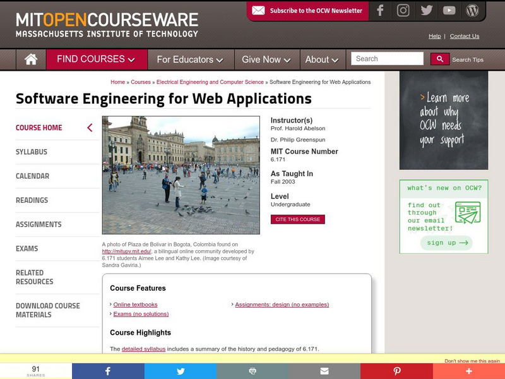Click Don't show me this again
The image size is (505, 379).
click(x=472, y=361)
